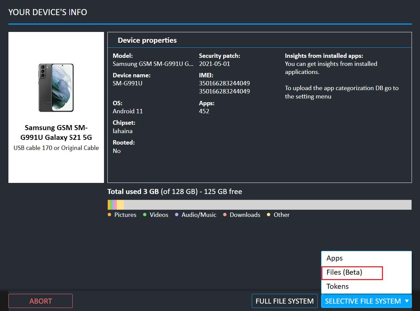The image size is (420, 311).
Task: Click the Downloads legend dot
Action: click(225, 215)
